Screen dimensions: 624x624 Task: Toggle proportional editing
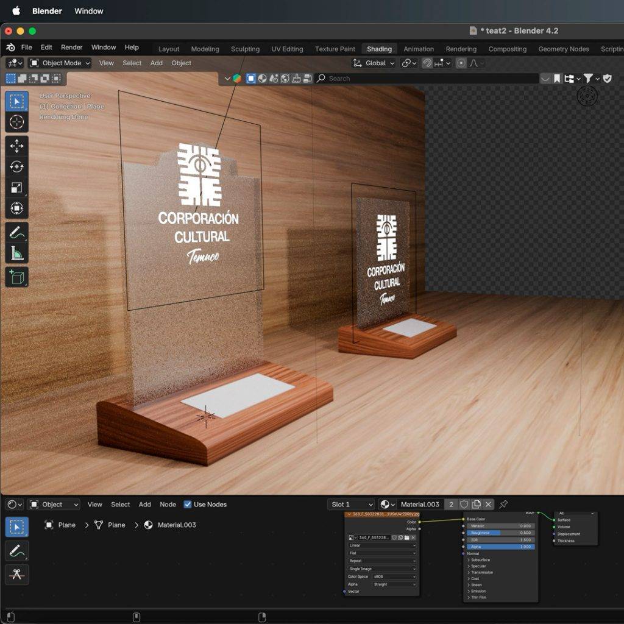(461, 63)
